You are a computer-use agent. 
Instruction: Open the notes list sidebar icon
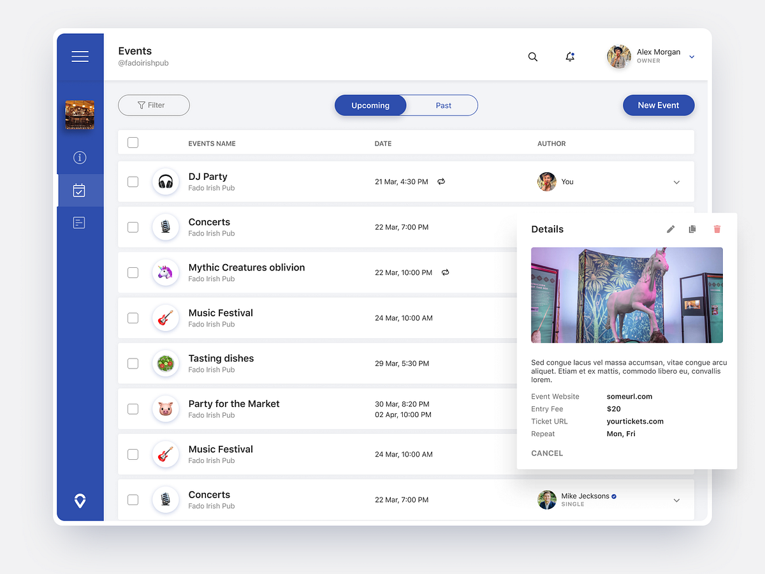coord(79,223)
